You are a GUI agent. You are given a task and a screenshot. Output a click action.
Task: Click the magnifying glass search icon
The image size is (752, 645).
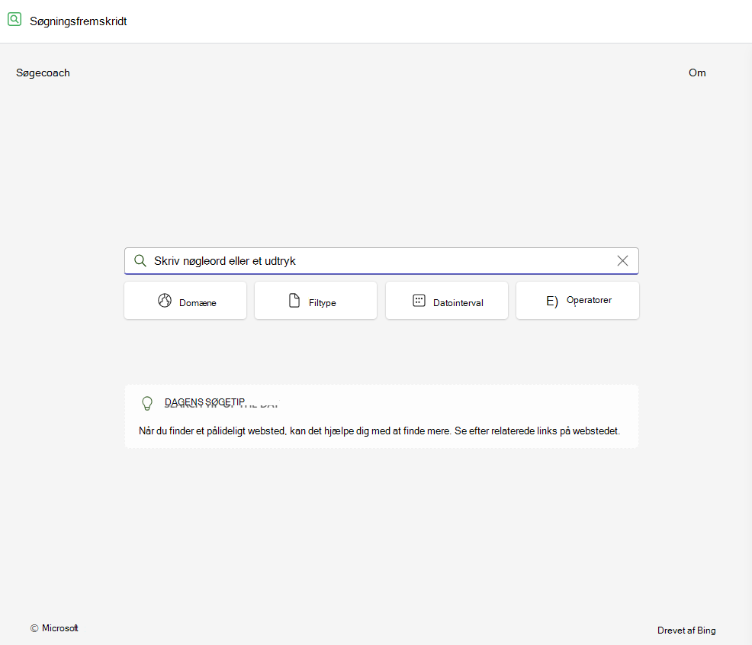(x=140, y=260)
